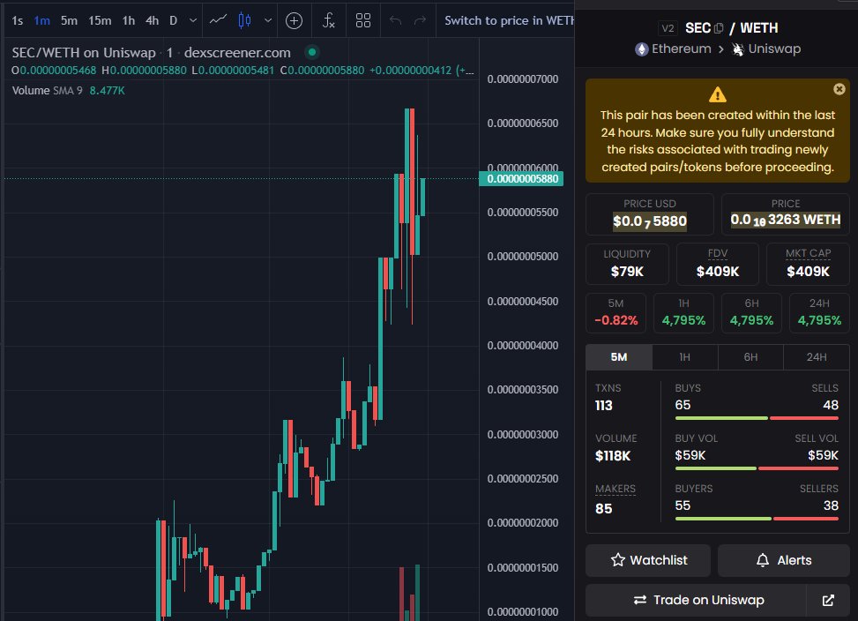Screen dimensions: 858x621
Task: Click the 0.00000007000 price axis label
Action: coord(523,79)
